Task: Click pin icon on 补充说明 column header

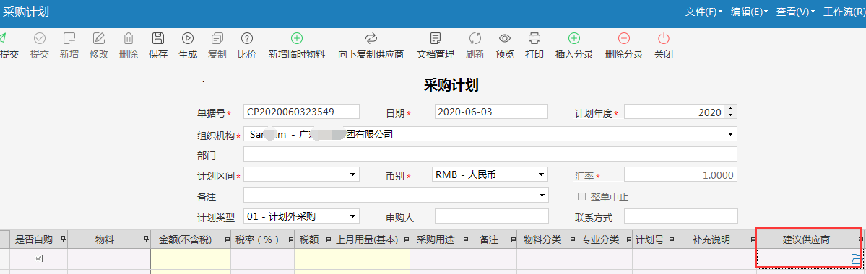Action: tap(752, 239)
